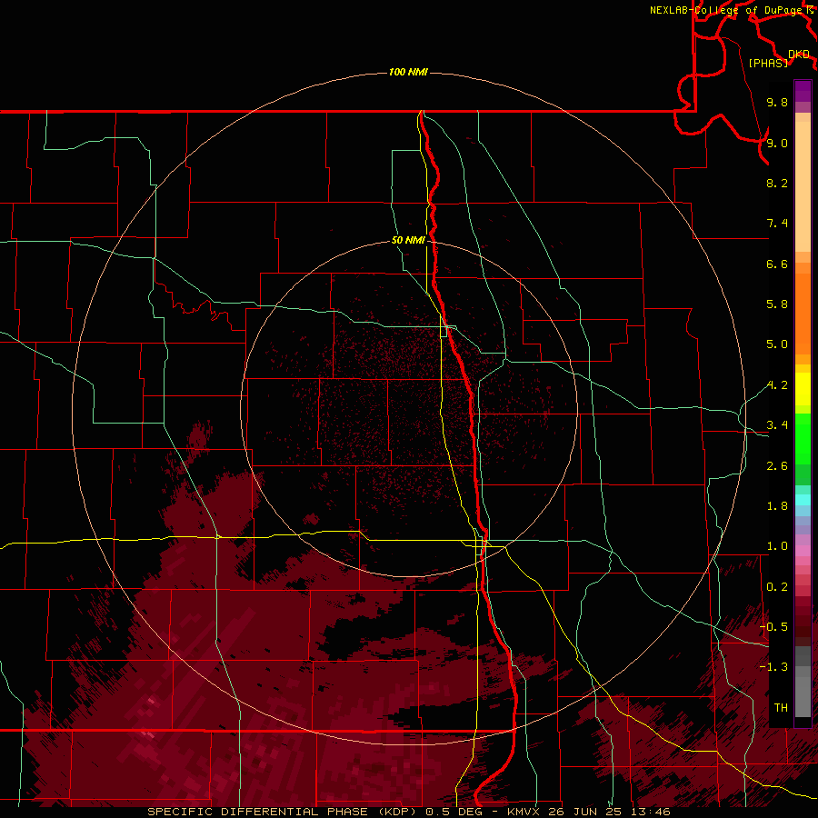818x818 pixels.
Task: Select the 3.4 scale value
Action: point(777,425)
